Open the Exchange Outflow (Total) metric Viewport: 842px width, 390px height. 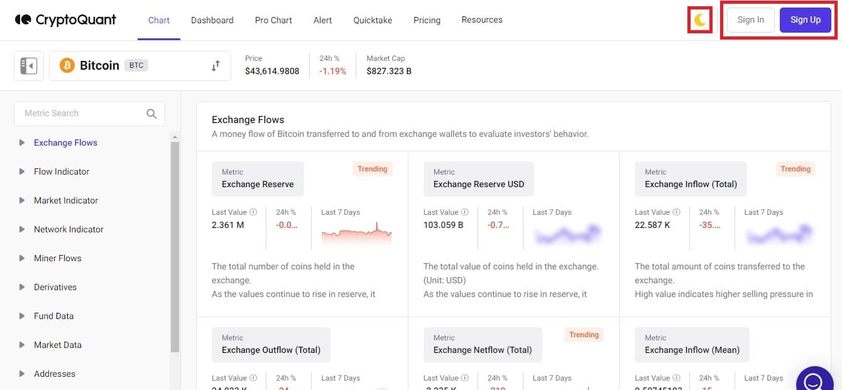click(271, 344)
